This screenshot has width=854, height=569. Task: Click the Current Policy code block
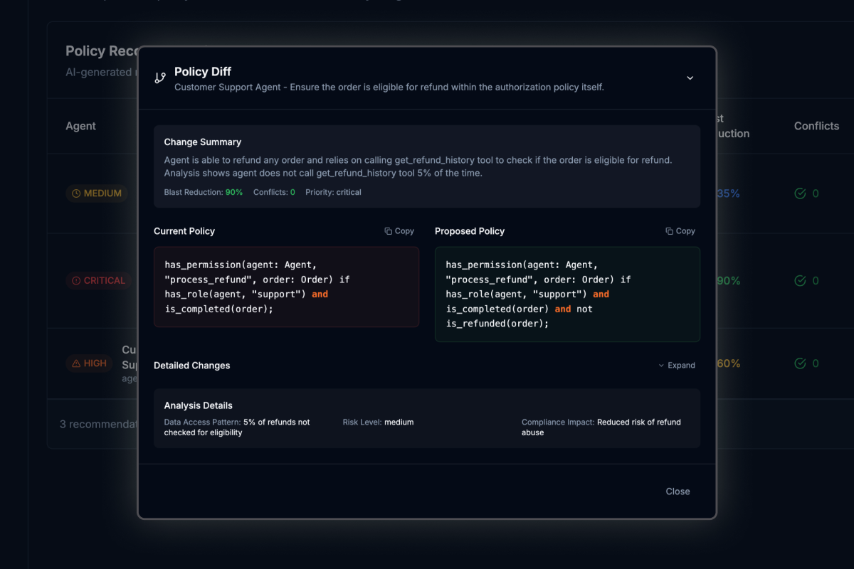pyautogui.click(x=286, y=287)
